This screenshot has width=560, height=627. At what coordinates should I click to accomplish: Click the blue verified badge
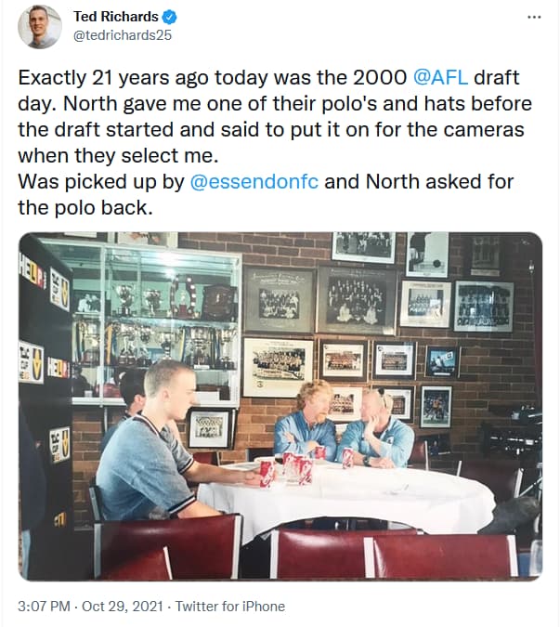[x=170, y=17]
